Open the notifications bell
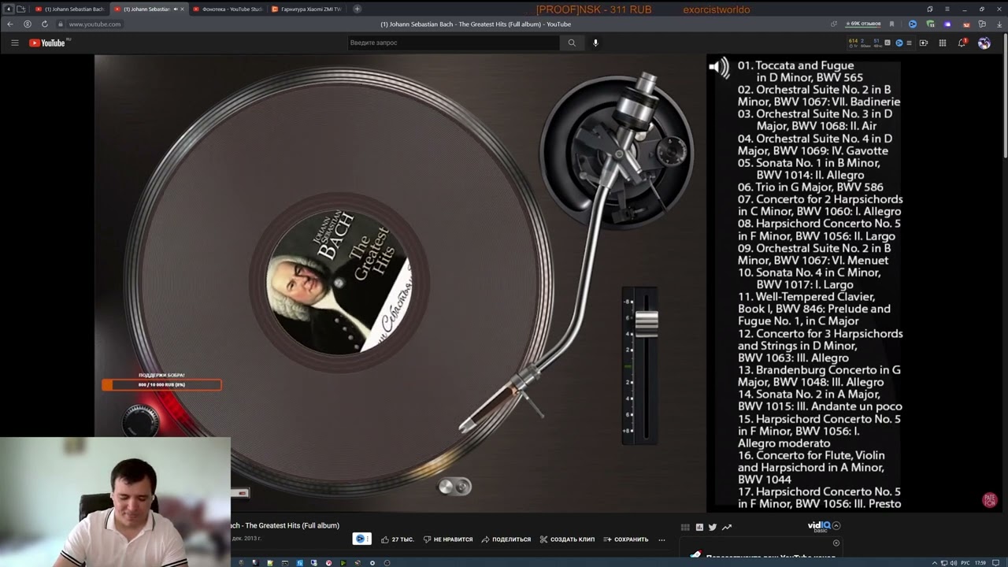 click(x=962, y=43)
